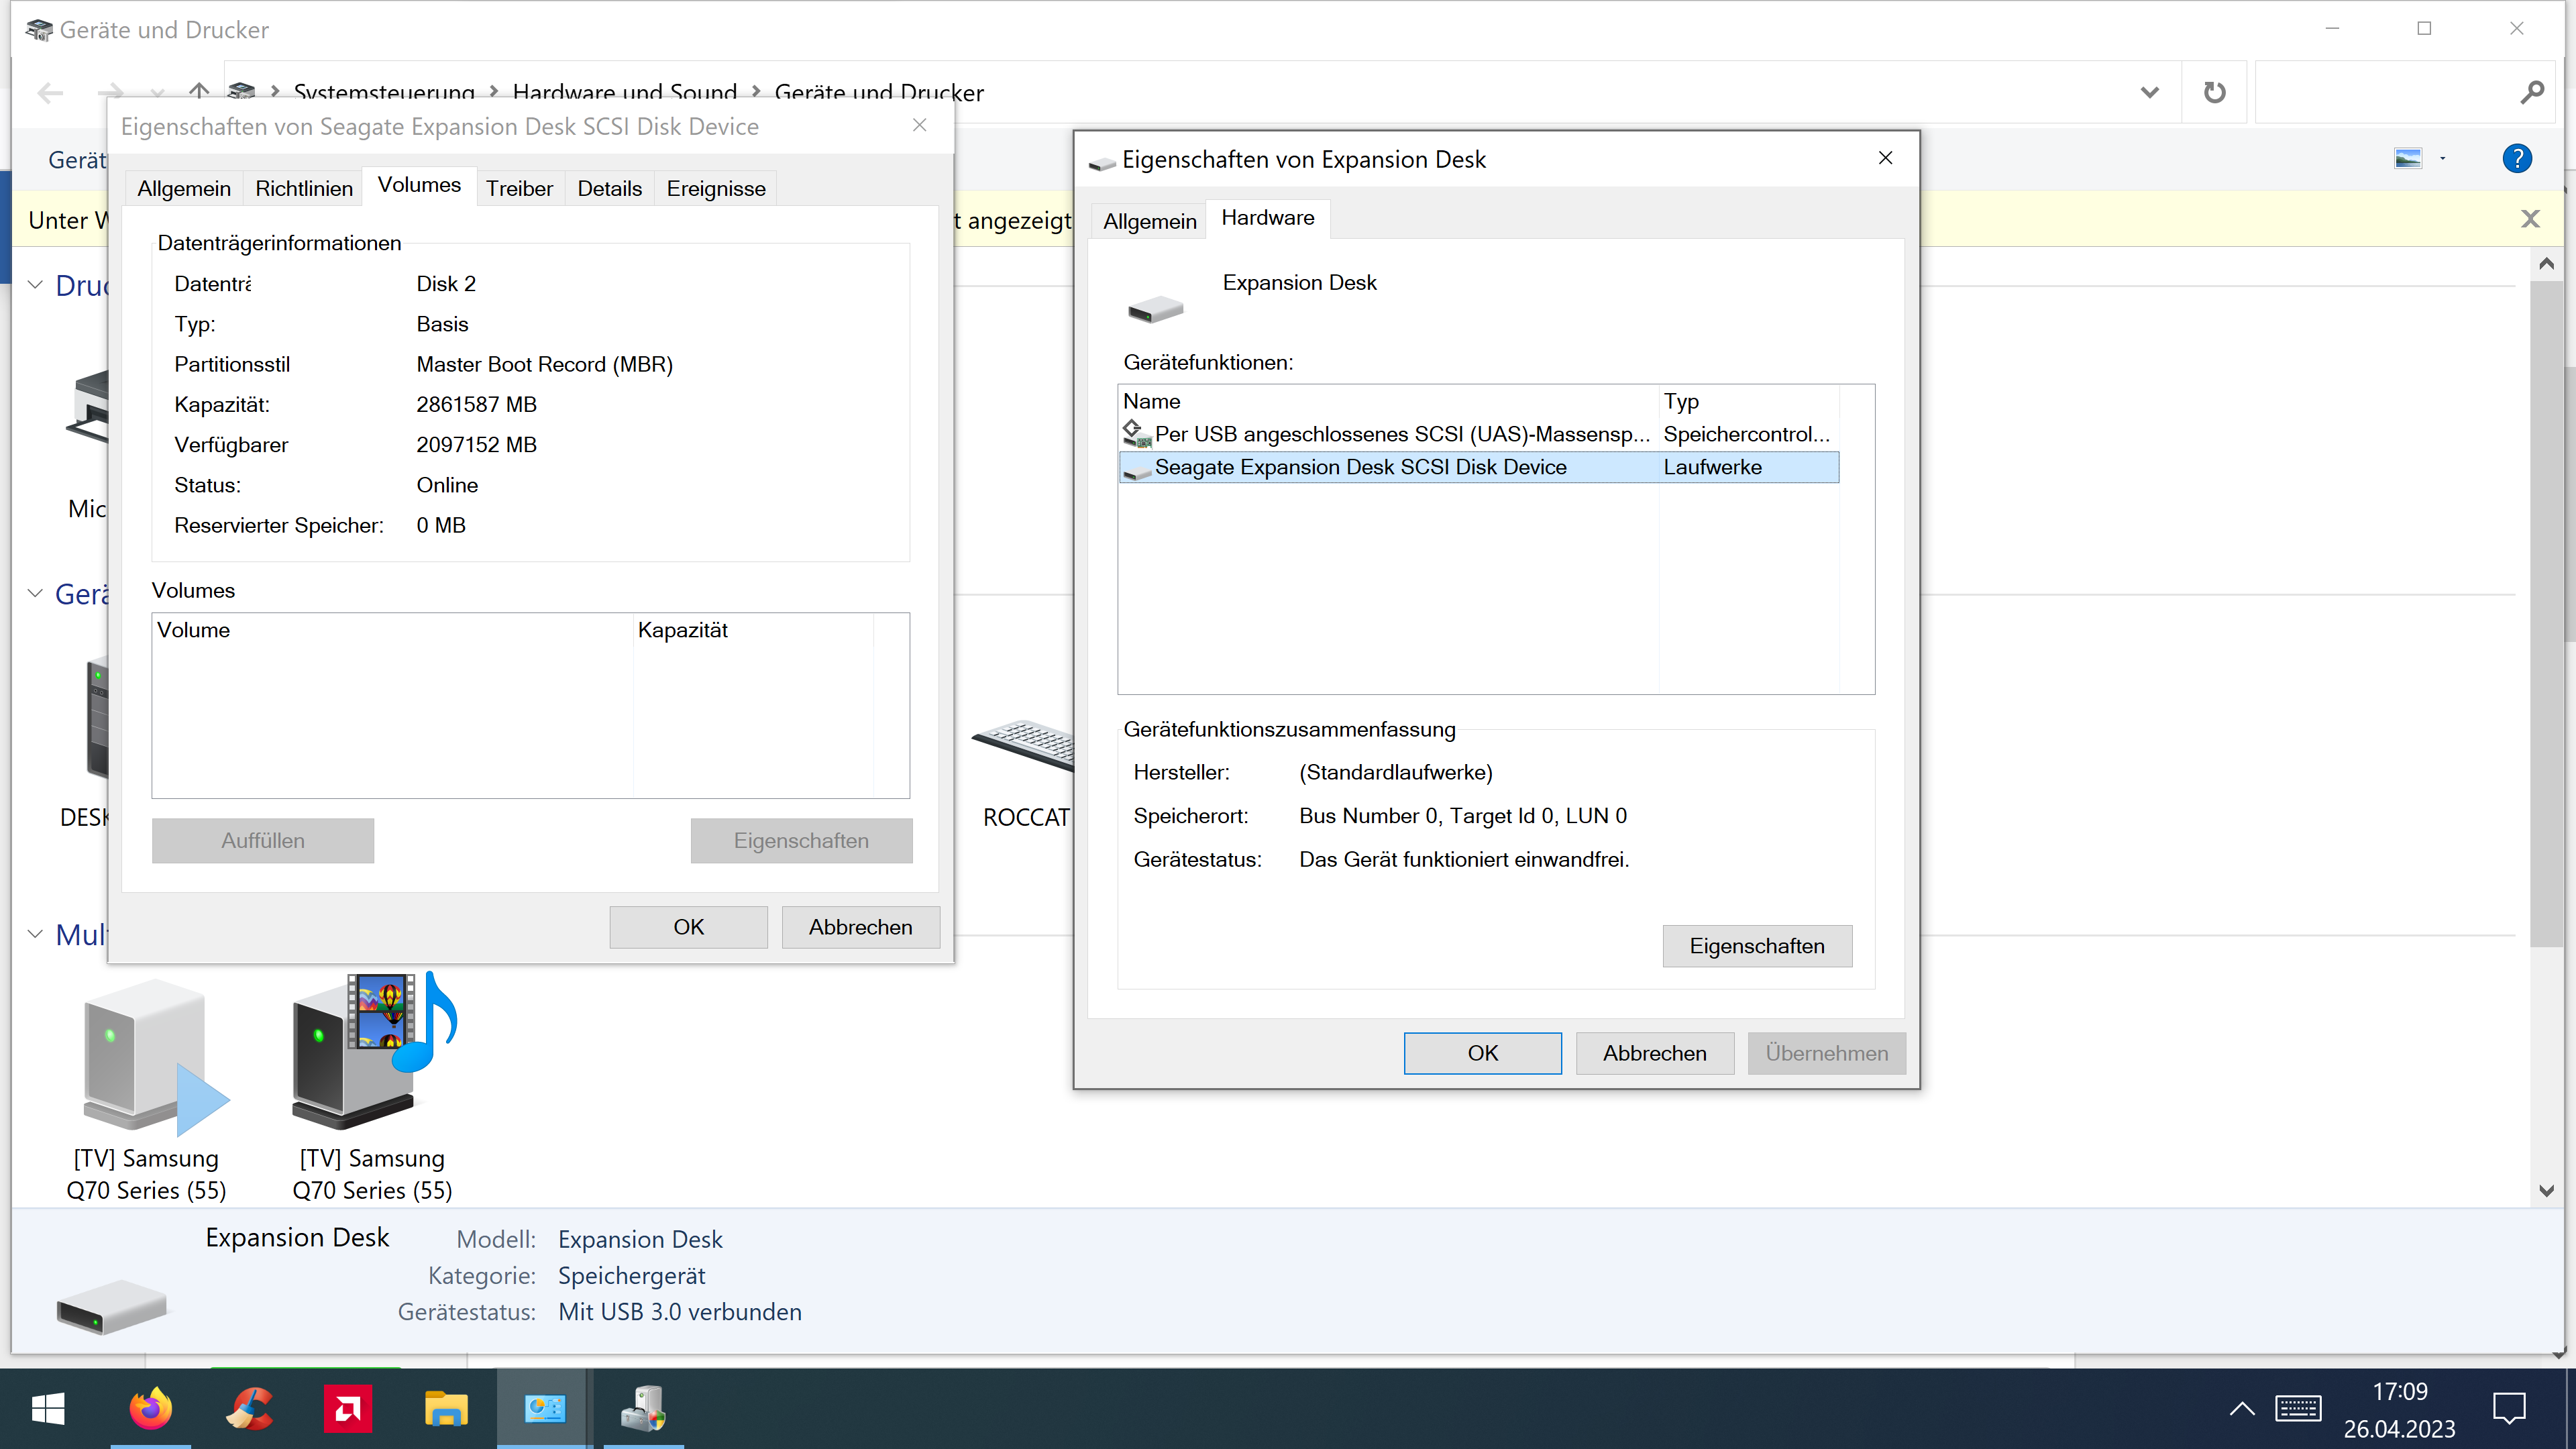
Task: Open File Explorer from the taskbar
Action: click(445, 1409)
